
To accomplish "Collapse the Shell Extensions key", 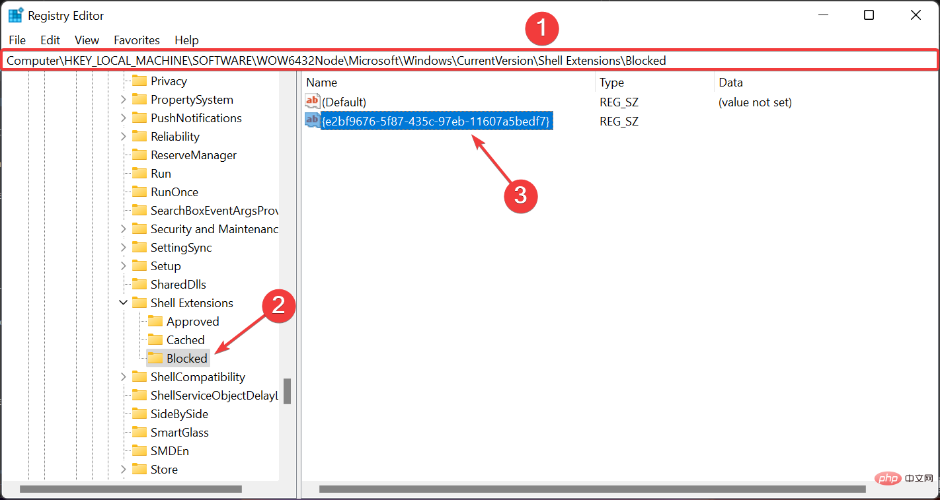I will click(x=123, y=303).
